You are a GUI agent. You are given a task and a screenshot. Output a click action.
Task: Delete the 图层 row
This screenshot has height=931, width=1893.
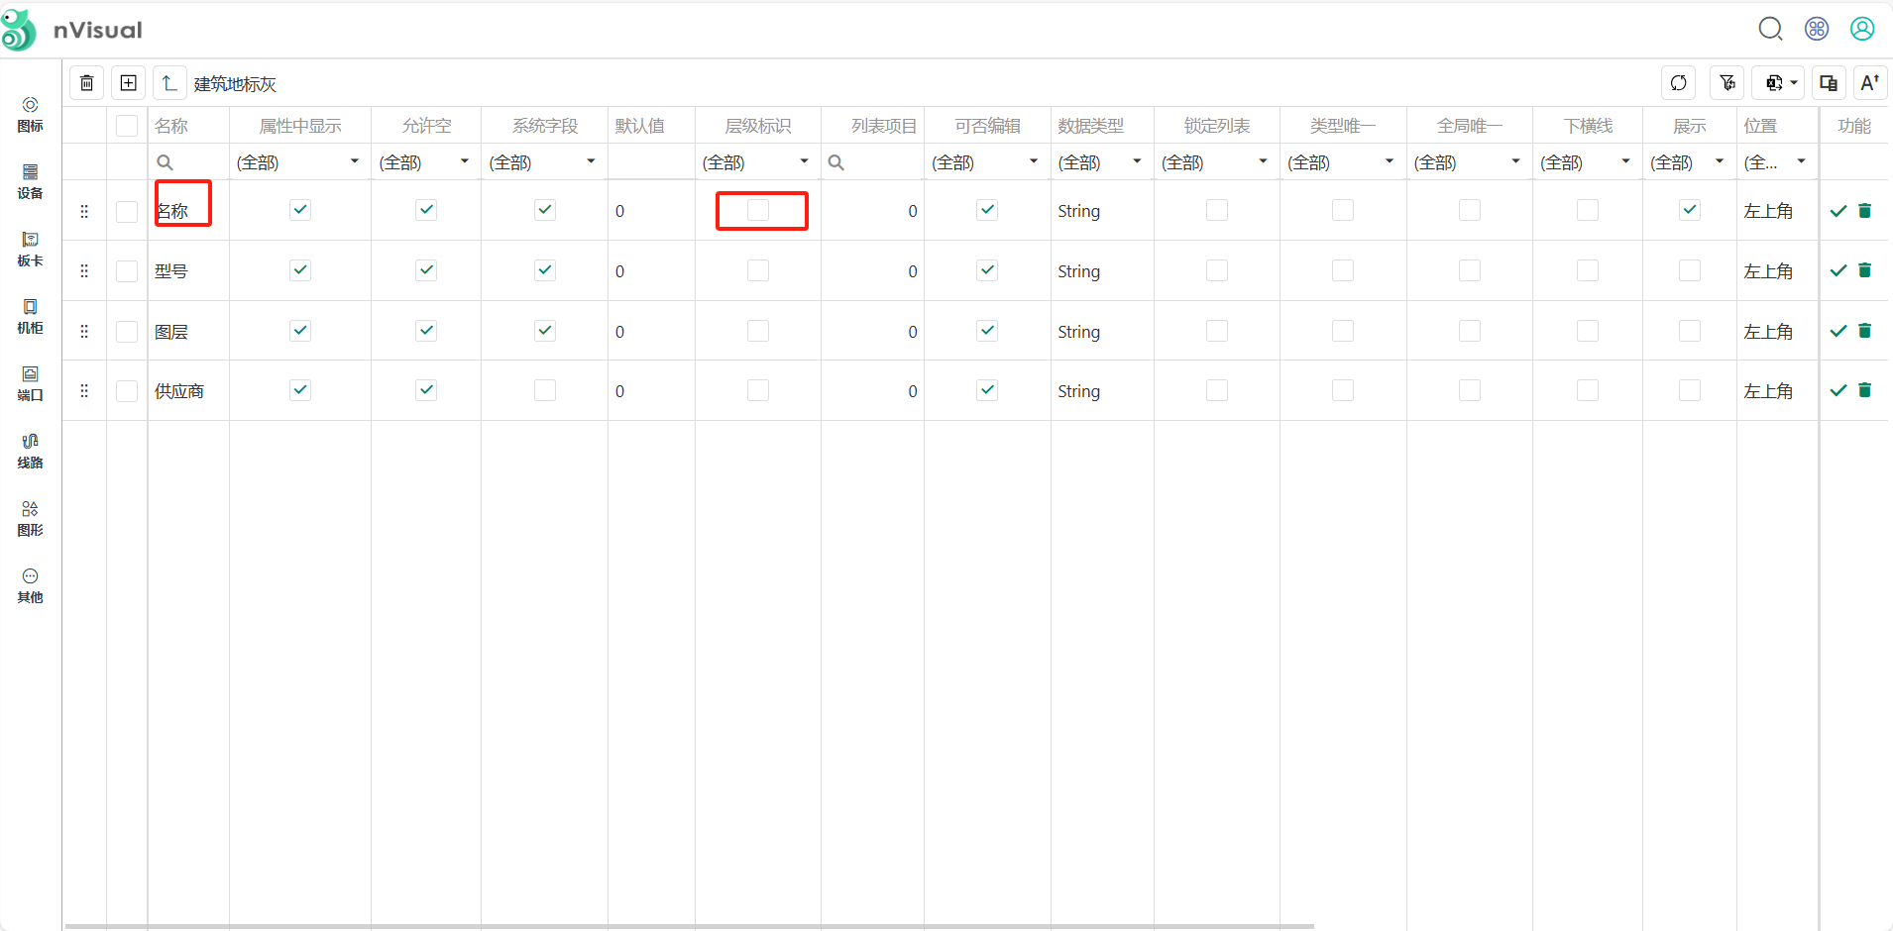click(1864, 331)
